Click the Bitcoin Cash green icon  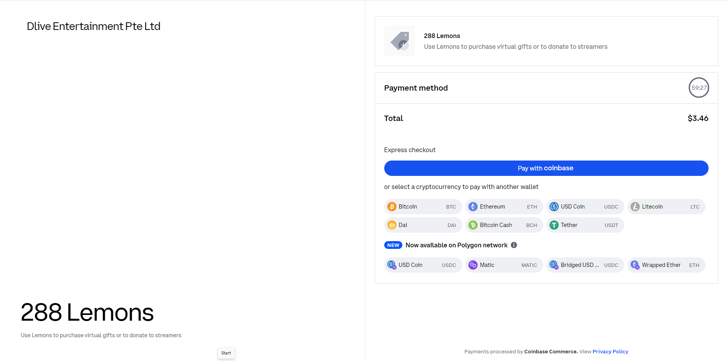473,225
